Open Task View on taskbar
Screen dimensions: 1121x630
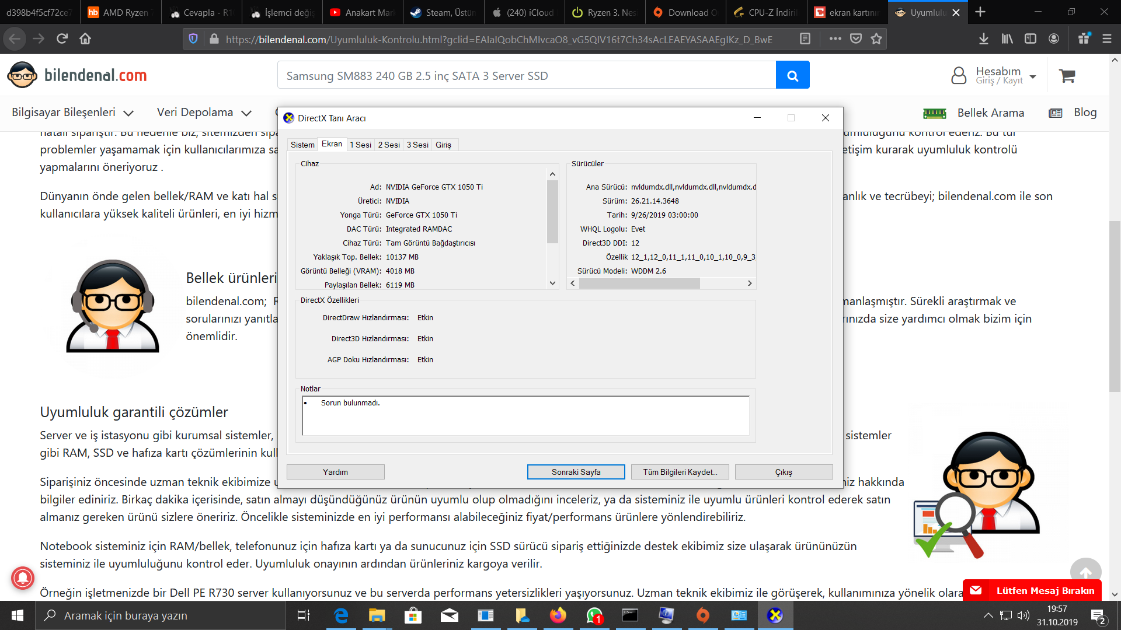coord(304,615)
